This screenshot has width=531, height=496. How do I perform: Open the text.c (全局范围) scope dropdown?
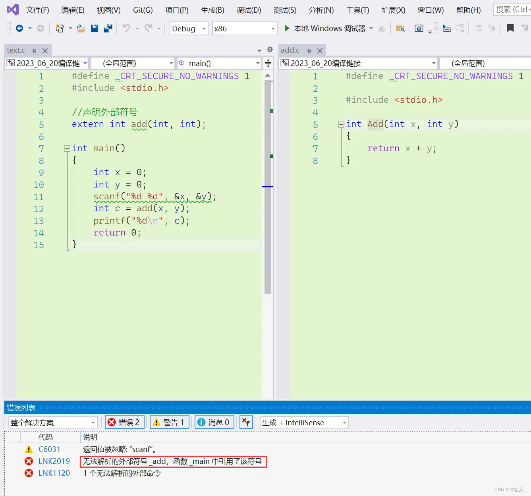click(x=133, y=63)
